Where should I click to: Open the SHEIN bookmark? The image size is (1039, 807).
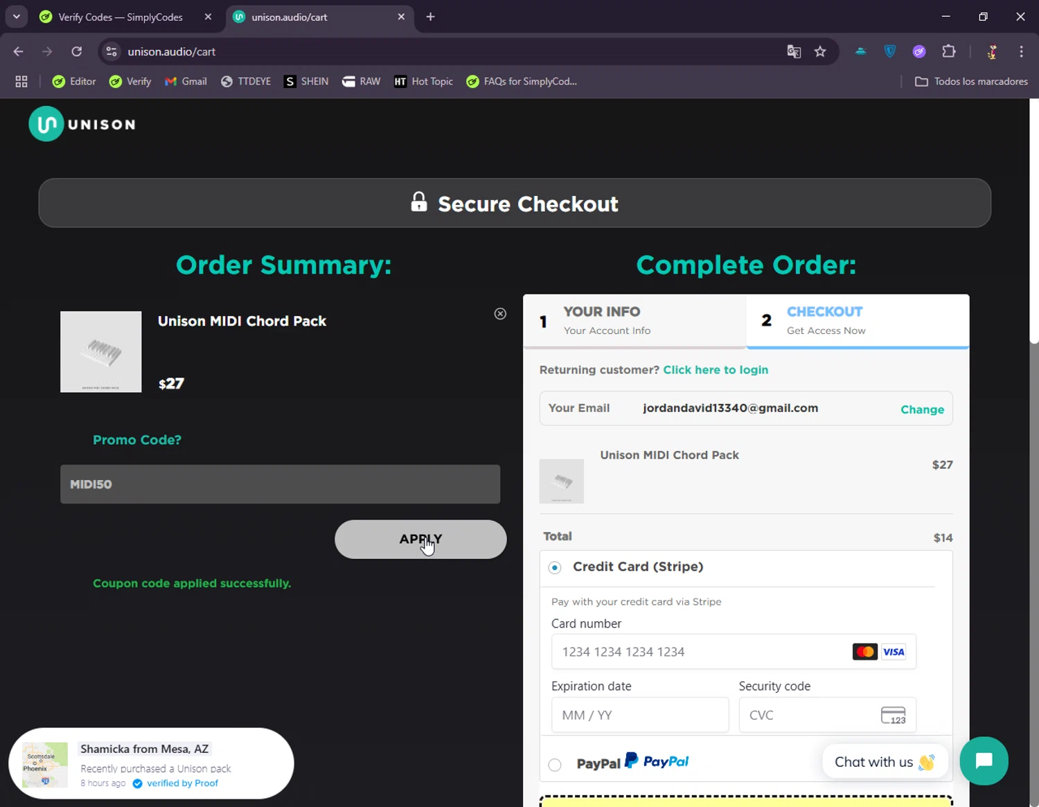pyautogui.click(x=306, y=82)
